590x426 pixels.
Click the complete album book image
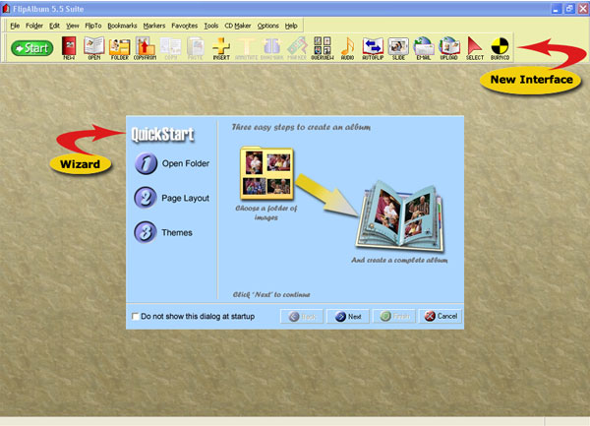coord(399,216)
